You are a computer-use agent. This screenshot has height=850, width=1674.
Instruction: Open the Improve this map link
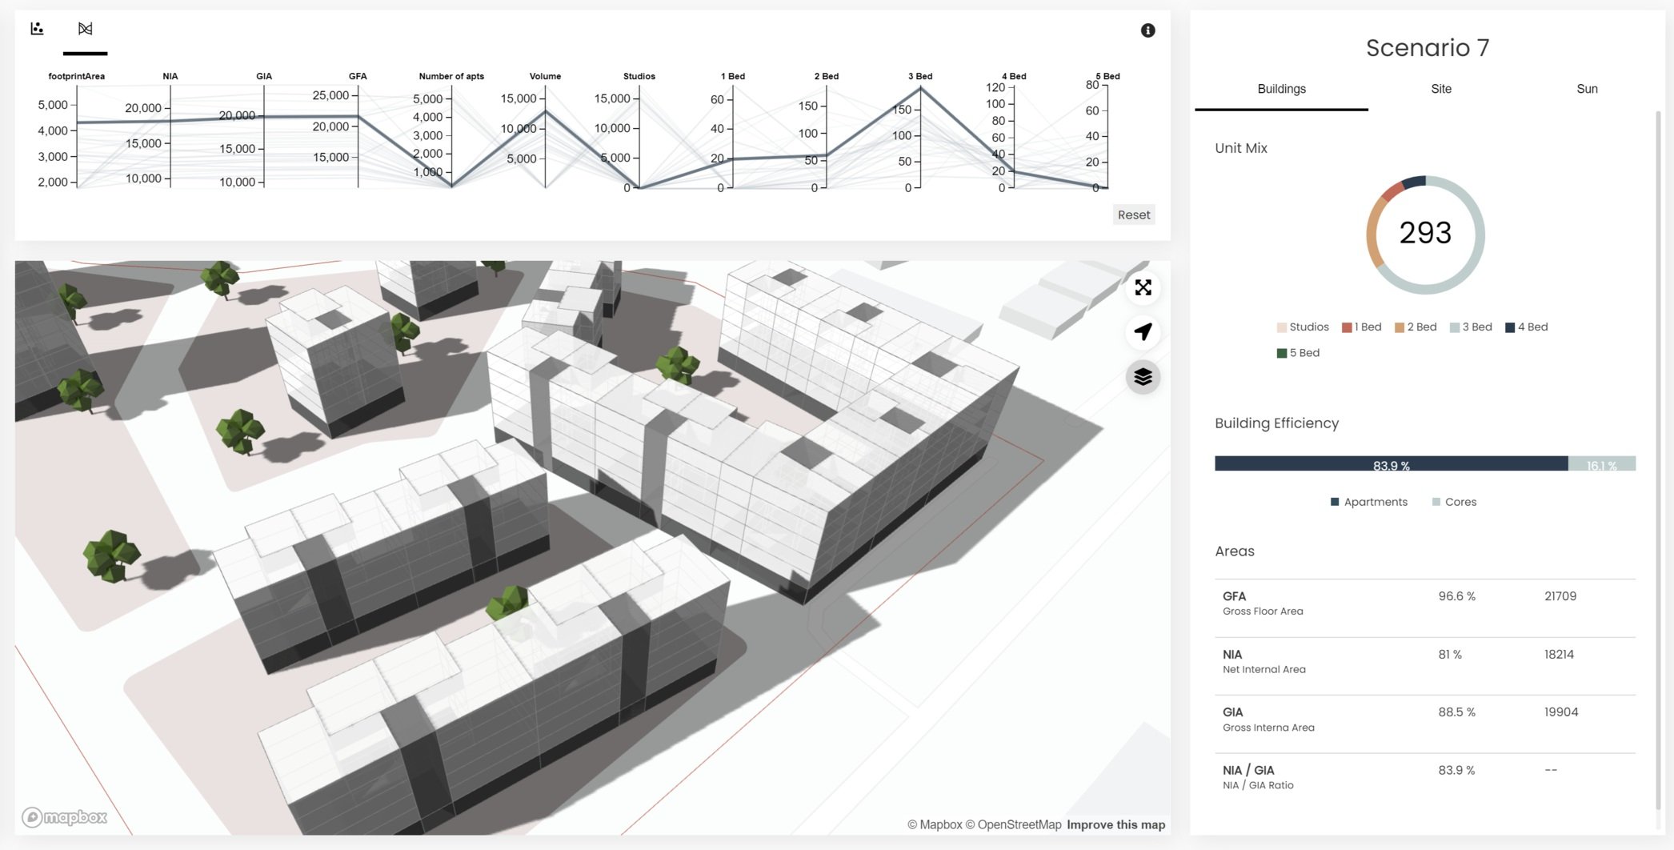(1115, 824)
